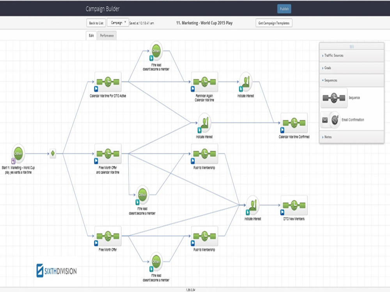Click the Publish button
Viewport: 390px width, 292px height.
(284, 9)
